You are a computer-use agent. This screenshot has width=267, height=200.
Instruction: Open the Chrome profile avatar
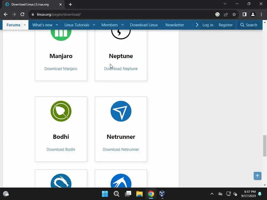pos(253,15)
